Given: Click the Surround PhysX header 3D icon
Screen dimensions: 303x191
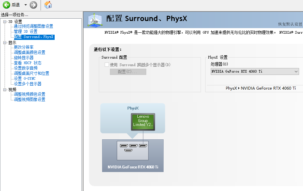Looking at the screenshot, I should [x=95, y=20].
